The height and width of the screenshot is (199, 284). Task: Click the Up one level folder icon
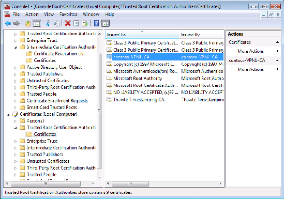tap(28, 23)
